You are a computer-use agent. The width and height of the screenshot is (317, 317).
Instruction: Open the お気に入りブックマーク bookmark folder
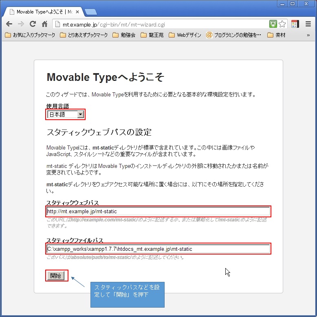(x=30, y=35)
